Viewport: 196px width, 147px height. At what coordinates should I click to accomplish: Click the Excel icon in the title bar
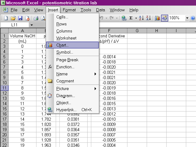pyautogui.click(x=3, y=3)
